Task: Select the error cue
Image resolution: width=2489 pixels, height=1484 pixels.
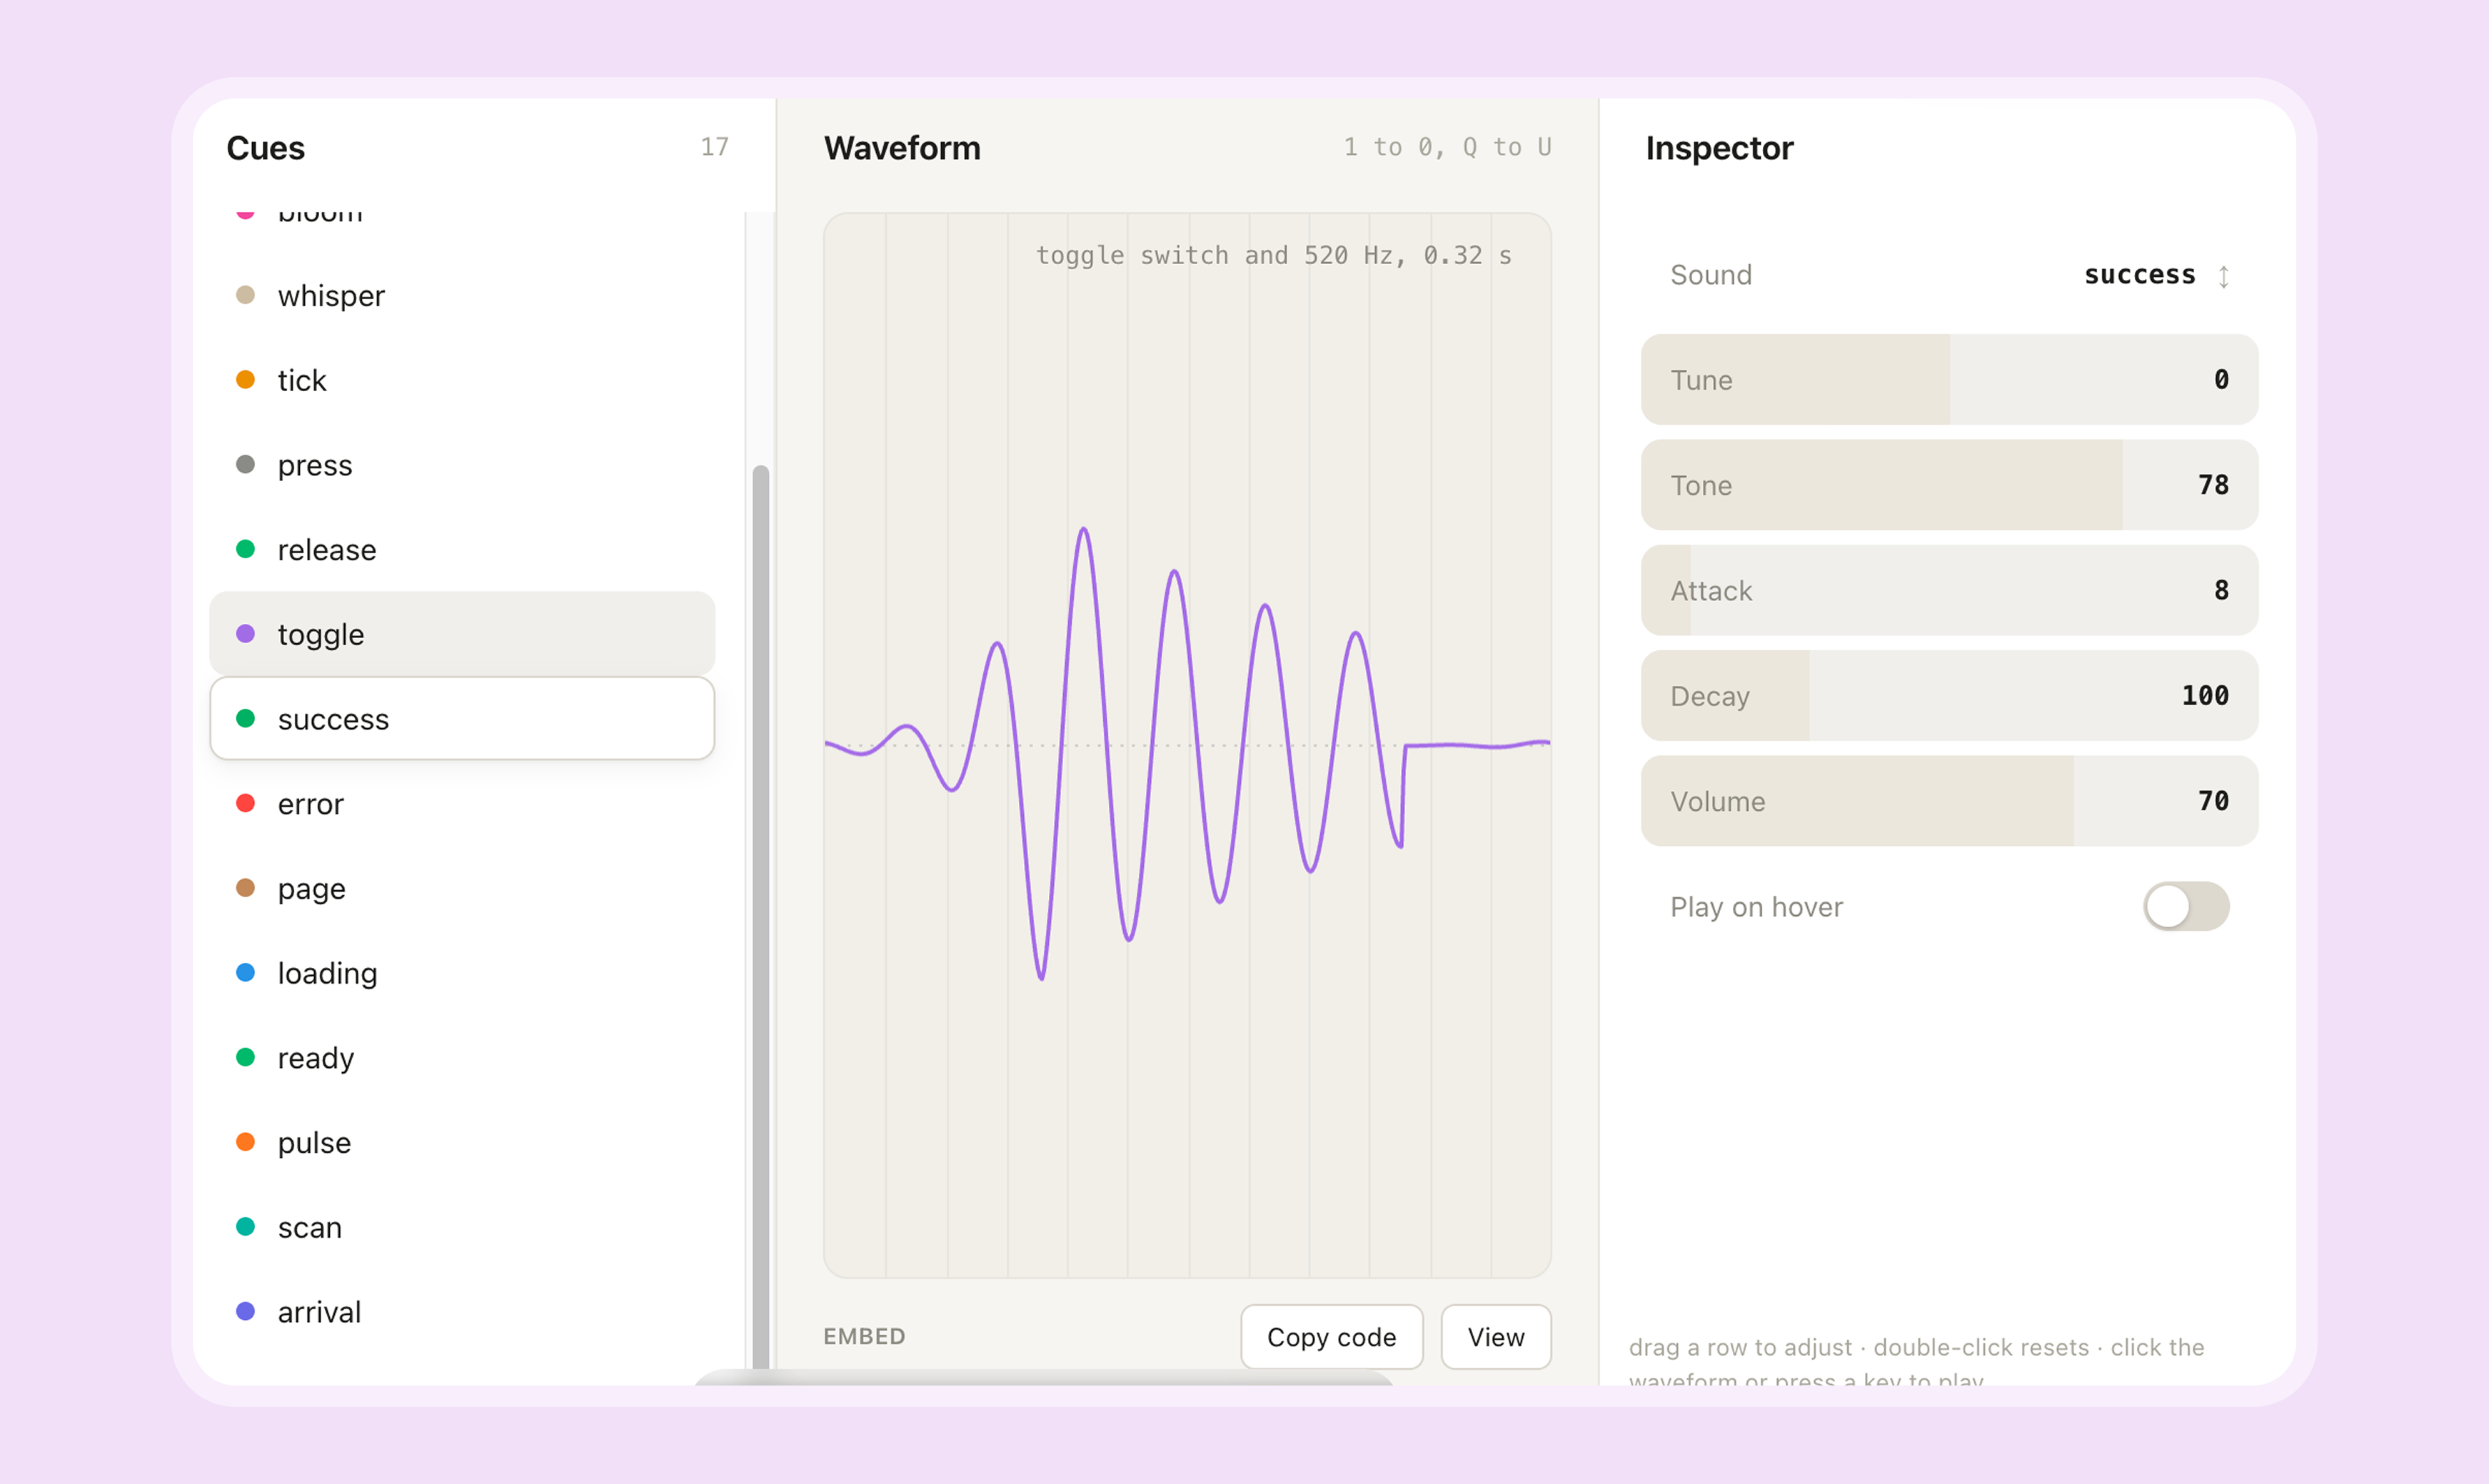Action: (462, 804)
